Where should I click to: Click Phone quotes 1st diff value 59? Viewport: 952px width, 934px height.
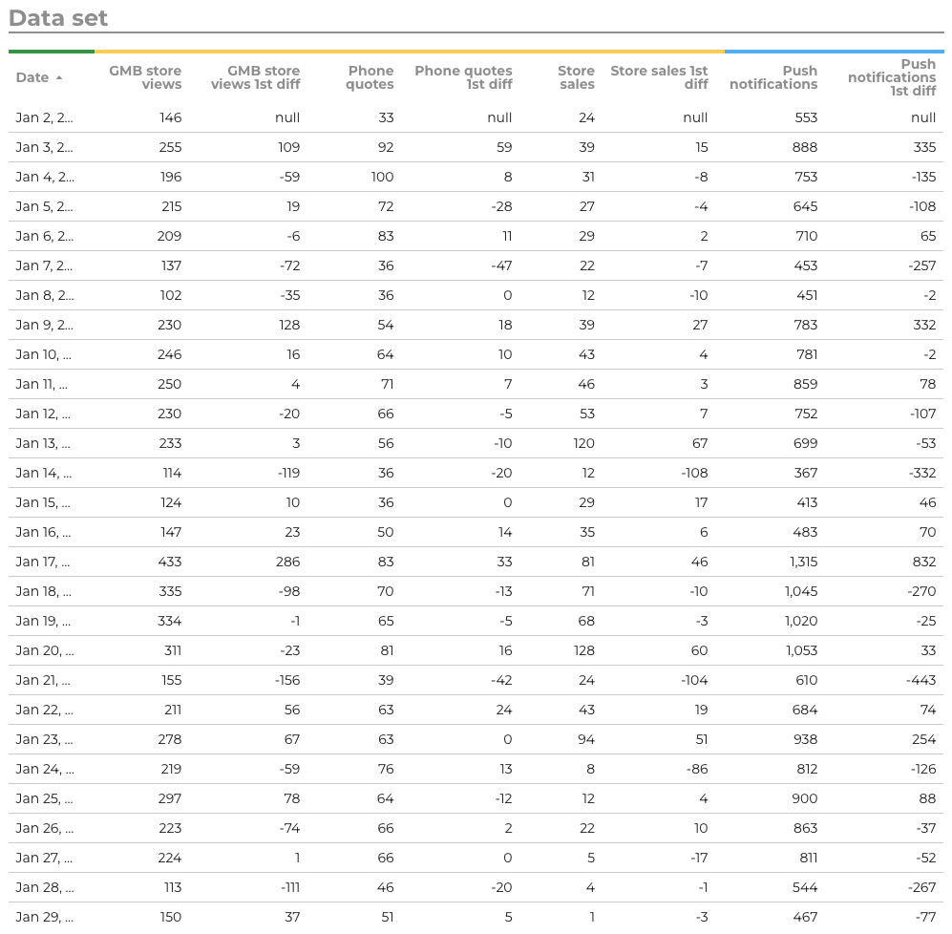504,148
